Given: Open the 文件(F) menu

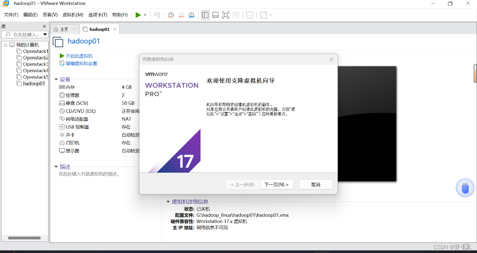Looking at the screenshot, I should tap(11, 15).
